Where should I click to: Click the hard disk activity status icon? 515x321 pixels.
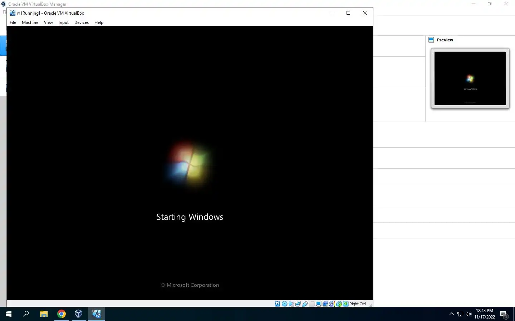click(278, 304)
